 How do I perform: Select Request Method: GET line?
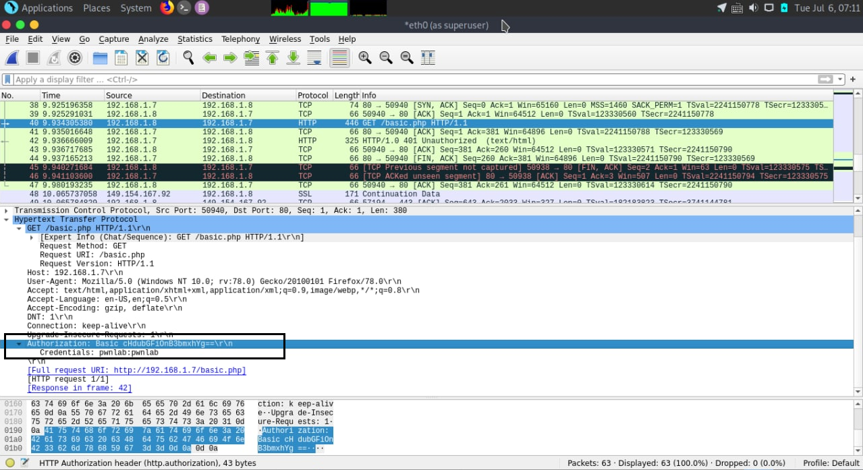point(83,246)
